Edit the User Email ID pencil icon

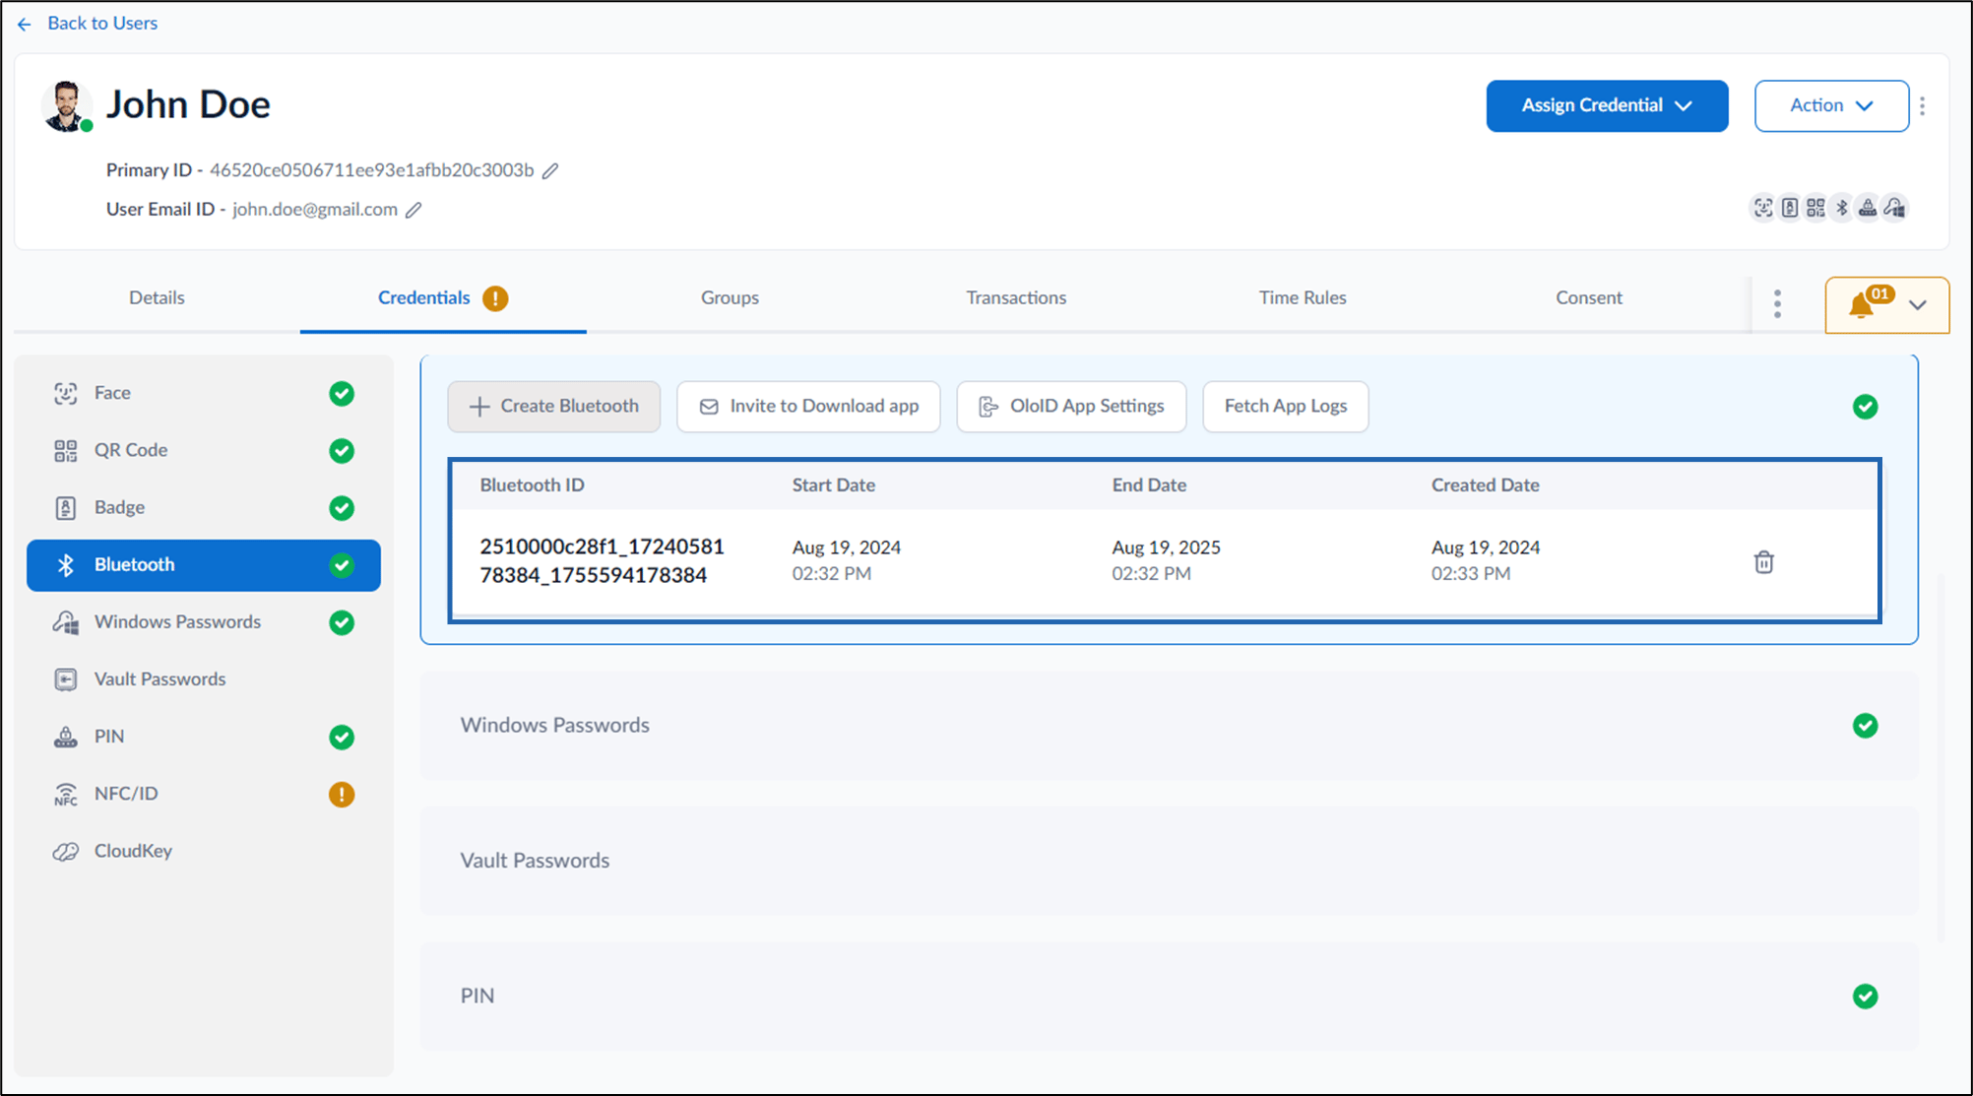point(414,210)
